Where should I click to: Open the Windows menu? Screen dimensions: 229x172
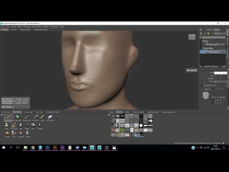[54, 27]
